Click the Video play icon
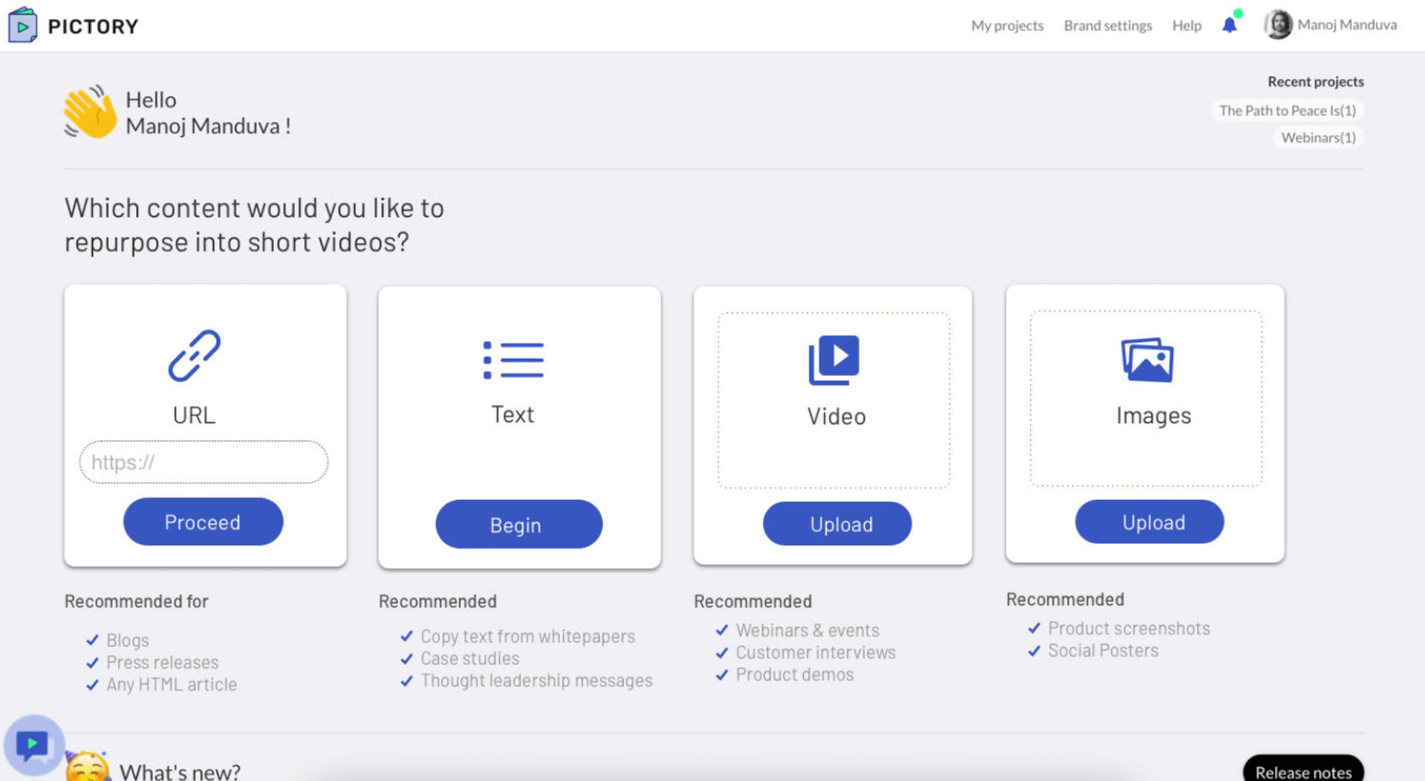 click(x=834, y=359)
